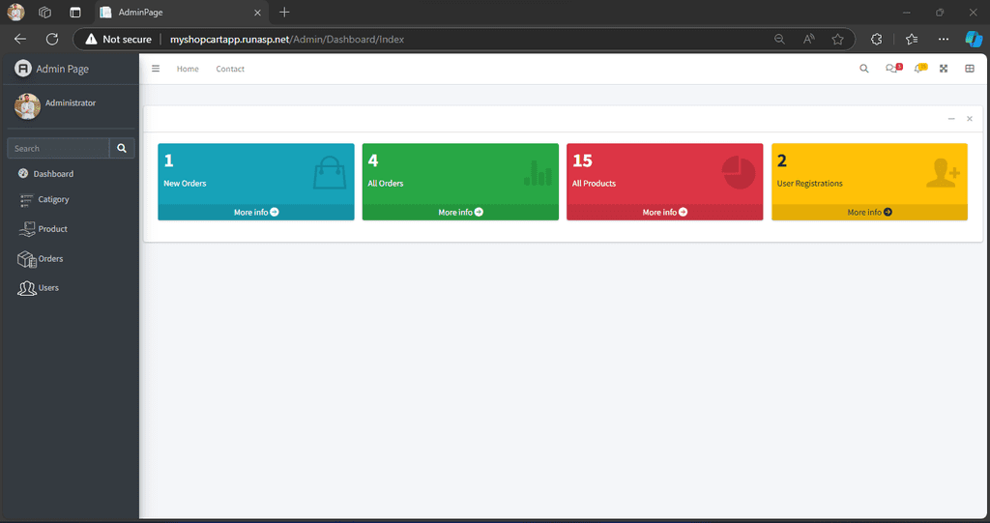Screen dimensions: 990x523
Task: Focus the sidebar Search input field
Action: click(x=58, y=149)
